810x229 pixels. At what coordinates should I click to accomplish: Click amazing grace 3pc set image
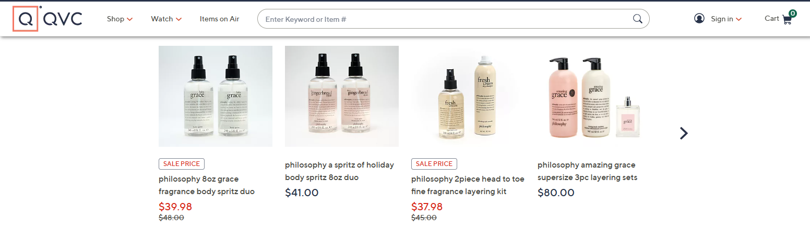(594, 96)
